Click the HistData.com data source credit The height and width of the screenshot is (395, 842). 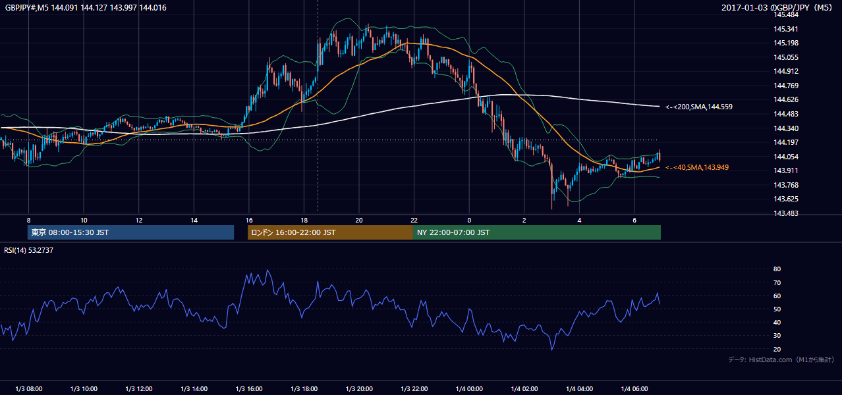pos(781,359)
